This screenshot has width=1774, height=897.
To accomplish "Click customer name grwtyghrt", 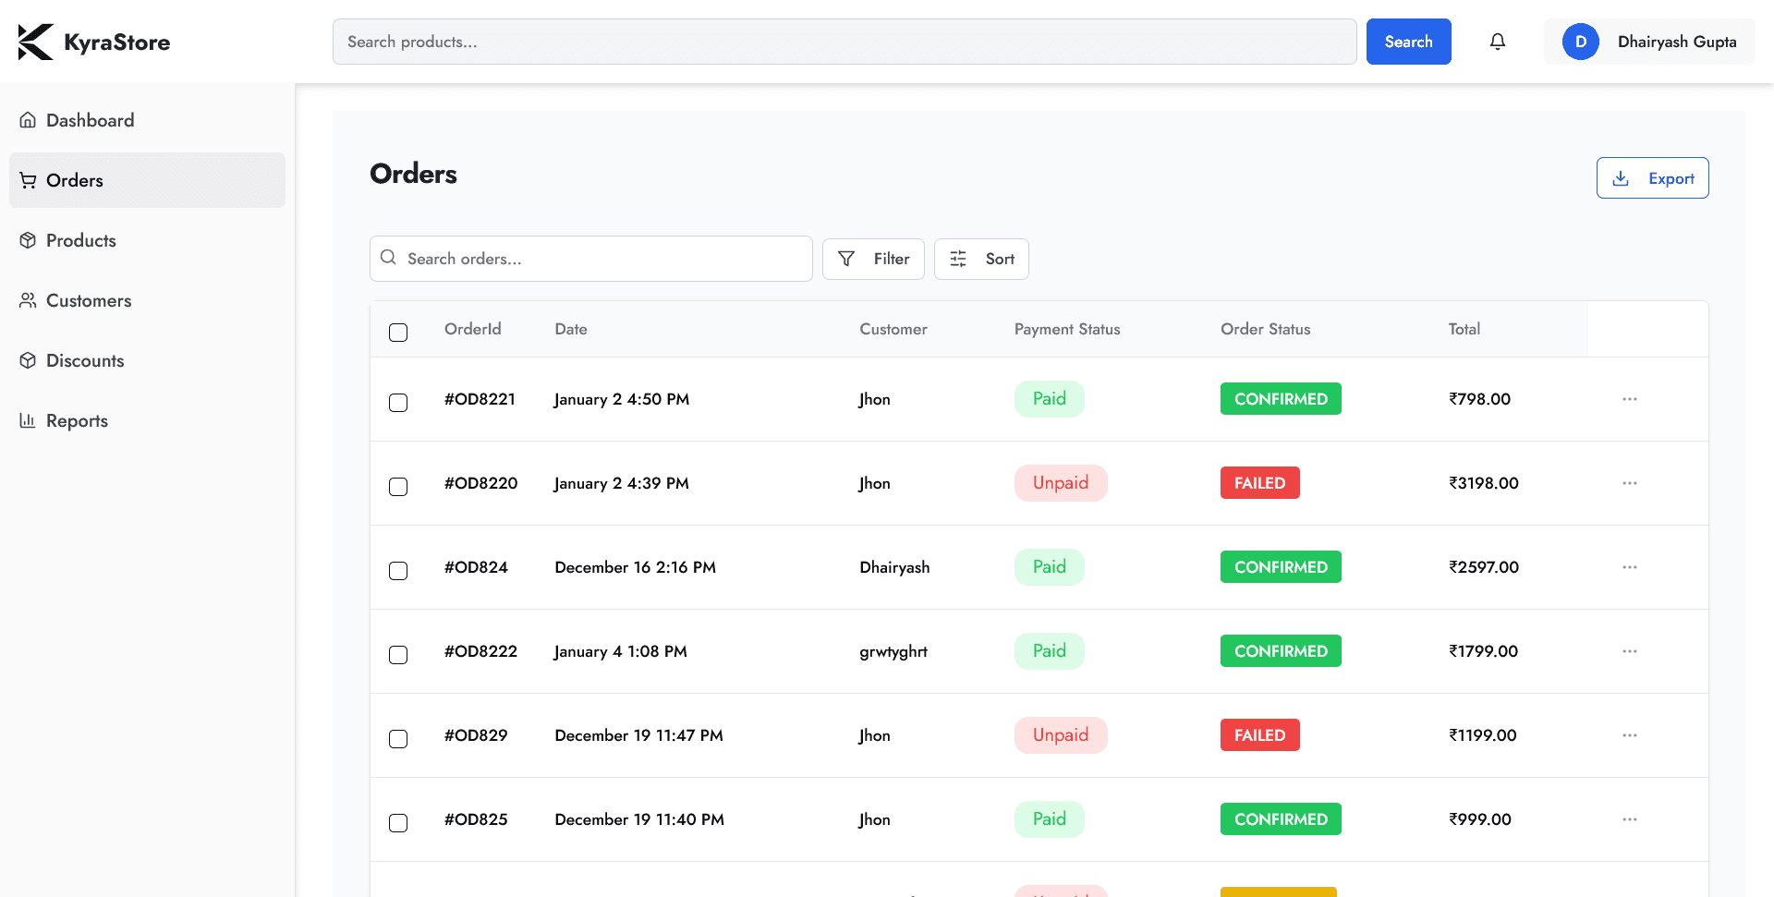I will click(x=893, y=651).
